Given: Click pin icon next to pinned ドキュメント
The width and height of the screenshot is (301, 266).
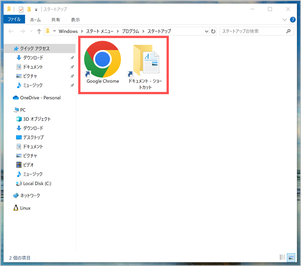Looking at the screenshot, I should click(x=72, y=67).
